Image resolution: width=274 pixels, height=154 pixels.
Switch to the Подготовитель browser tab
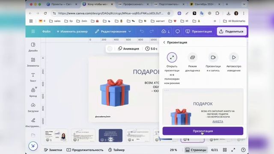tap(169, 4)
